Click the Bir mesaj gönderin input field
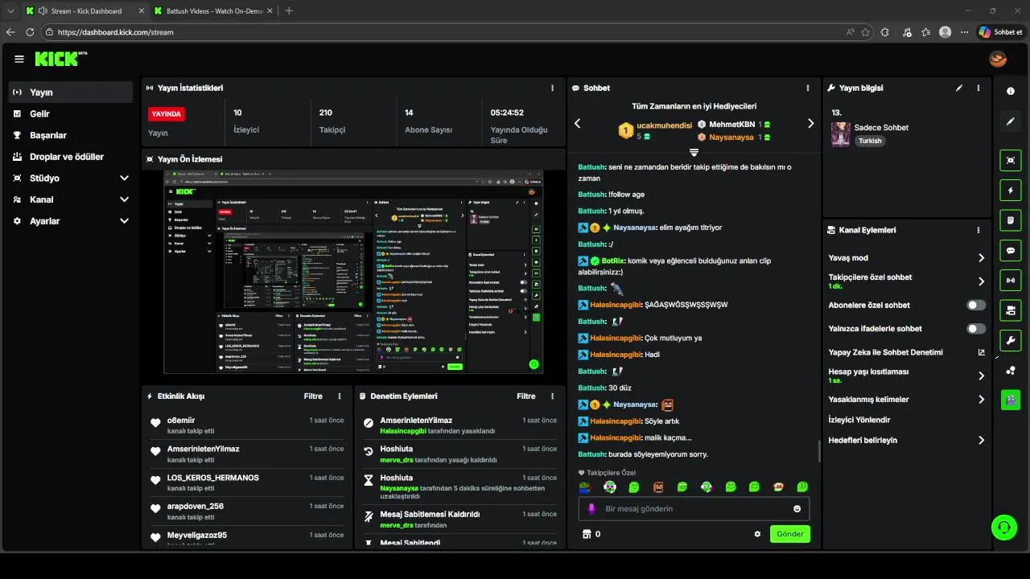1030x579 pixels. [694, 509]
